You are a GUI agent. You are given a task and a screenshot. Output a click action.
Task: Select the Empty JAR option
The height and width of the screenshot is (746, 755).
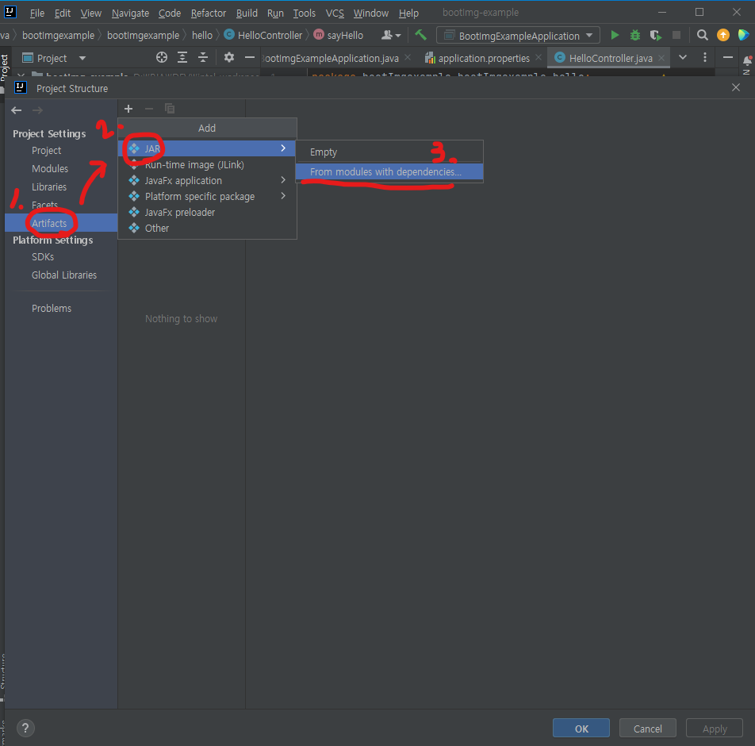(389, 152)
